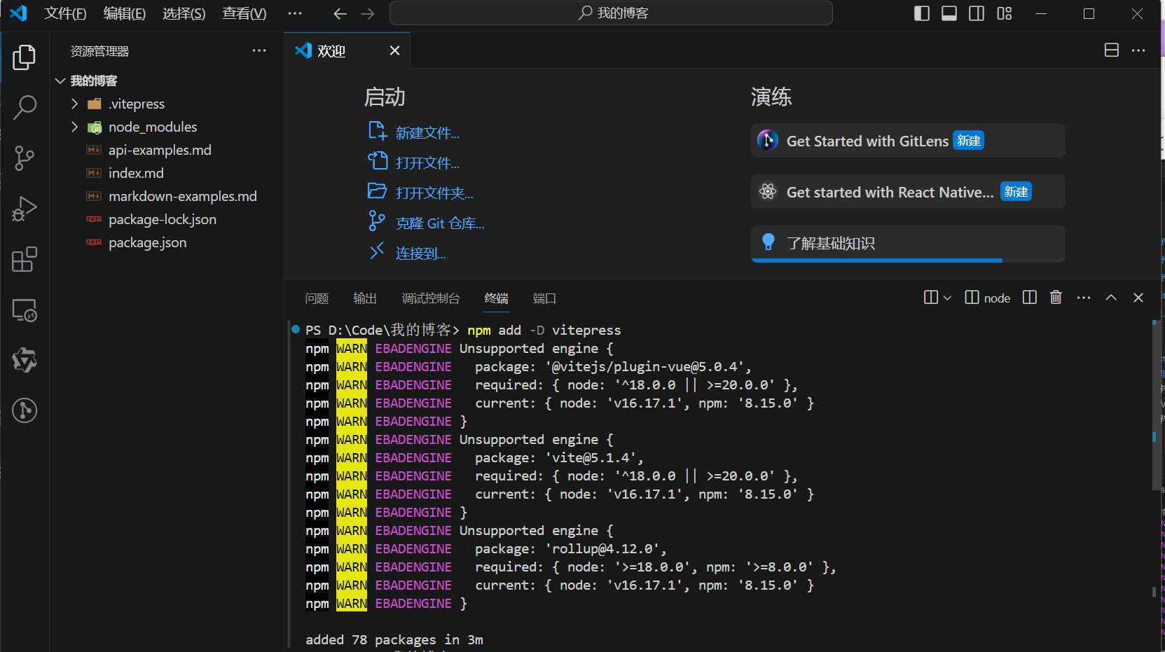This screenshot has width=1165, height=652.
Task: Close the Welcome (欢迎) tab
Action: pyautogui.click(x=395, y=50)
